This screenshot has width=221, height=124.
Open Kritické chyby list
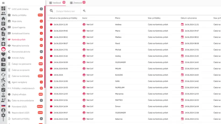pos(19,58)
